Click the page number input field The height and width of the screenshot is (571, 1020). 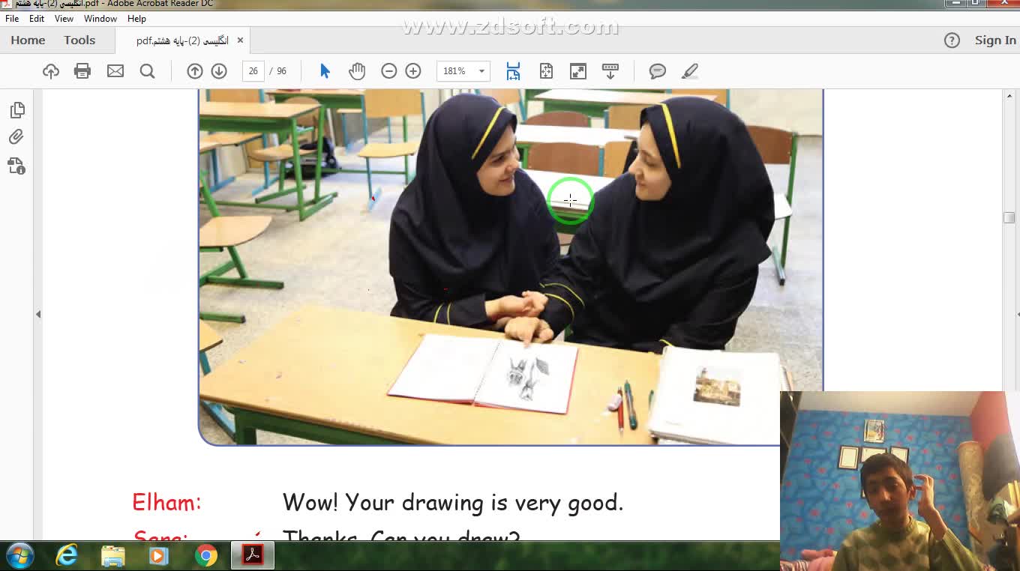(x=253, y=71)
